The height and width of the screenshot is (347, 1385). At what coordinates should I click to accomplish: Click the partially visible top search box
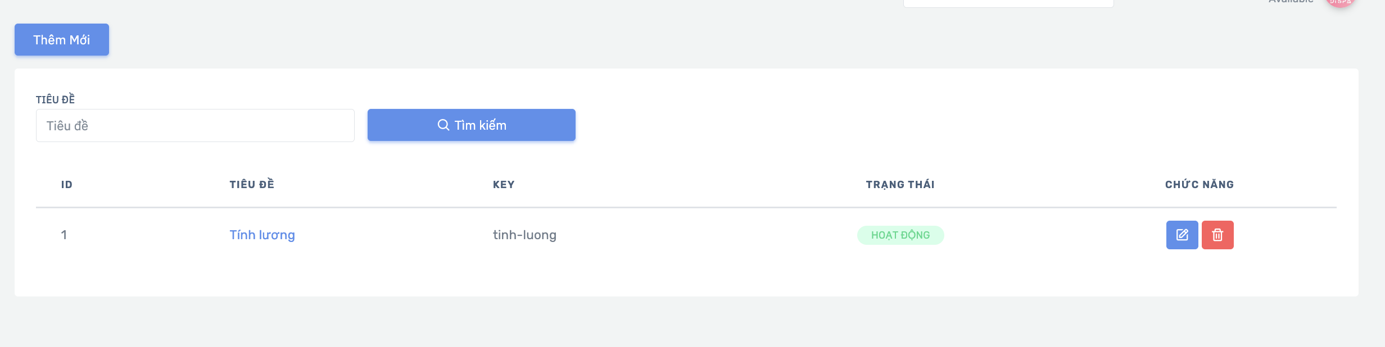(x=1008, y=3)
